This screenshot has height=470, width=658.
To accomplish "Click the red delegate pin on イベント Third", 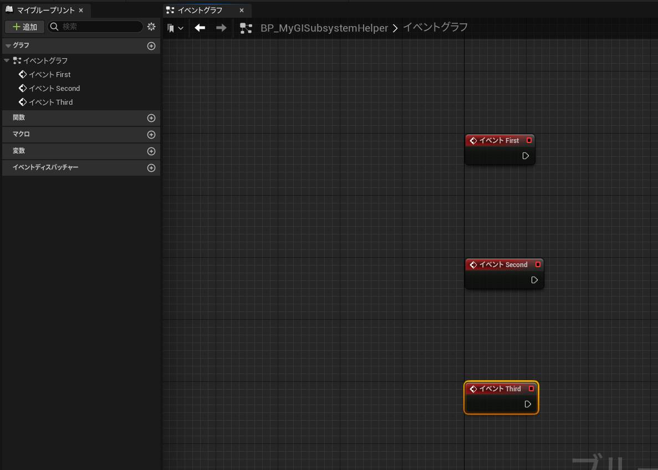I will point(531,389).
